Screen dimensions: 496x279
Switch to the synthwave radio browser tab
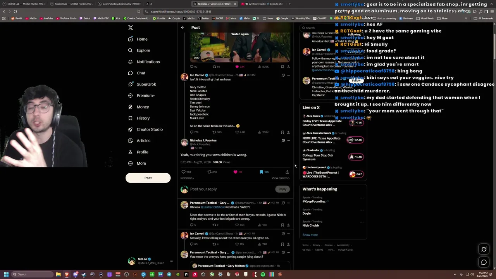tap(263, 4)
